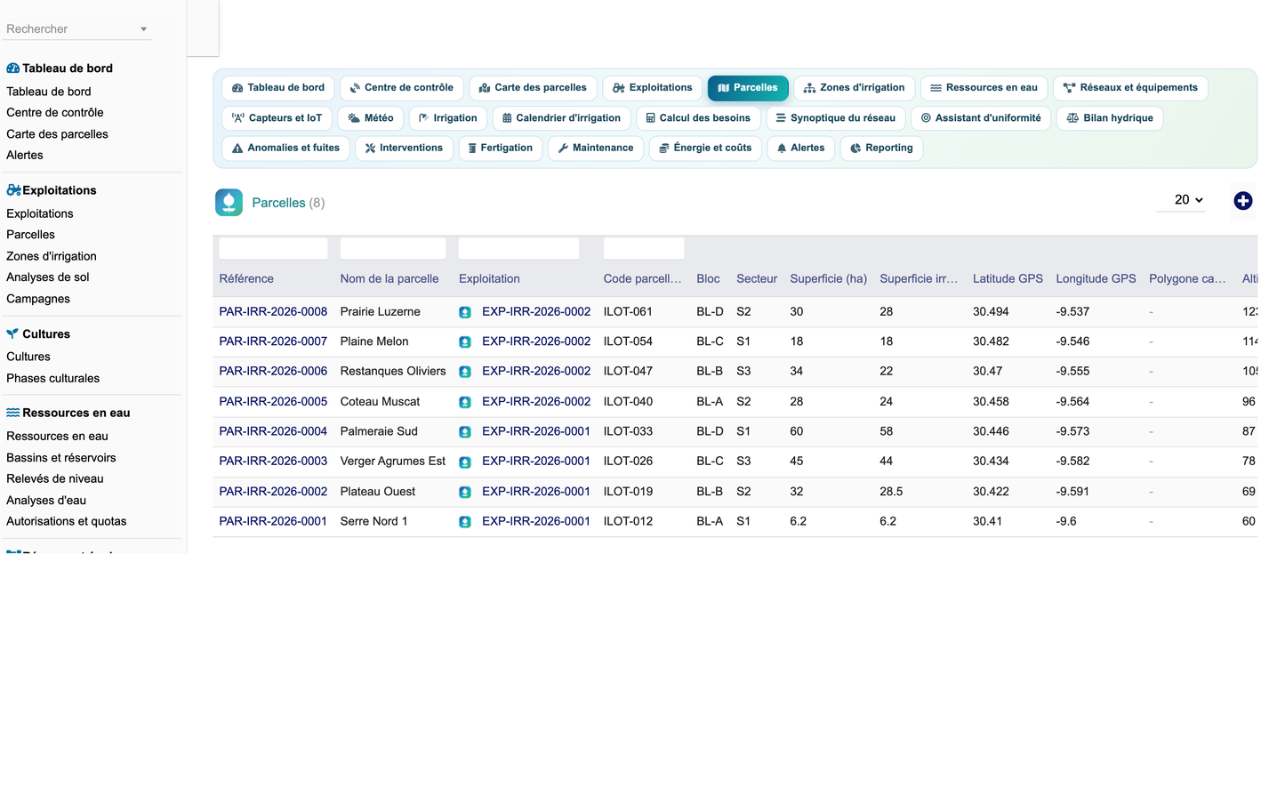Click exploitation icon in PAR-IRR-2026-0007 row
Viewport: 1285px width, 795px height.
pyautogui.click(x=465, y=341)
